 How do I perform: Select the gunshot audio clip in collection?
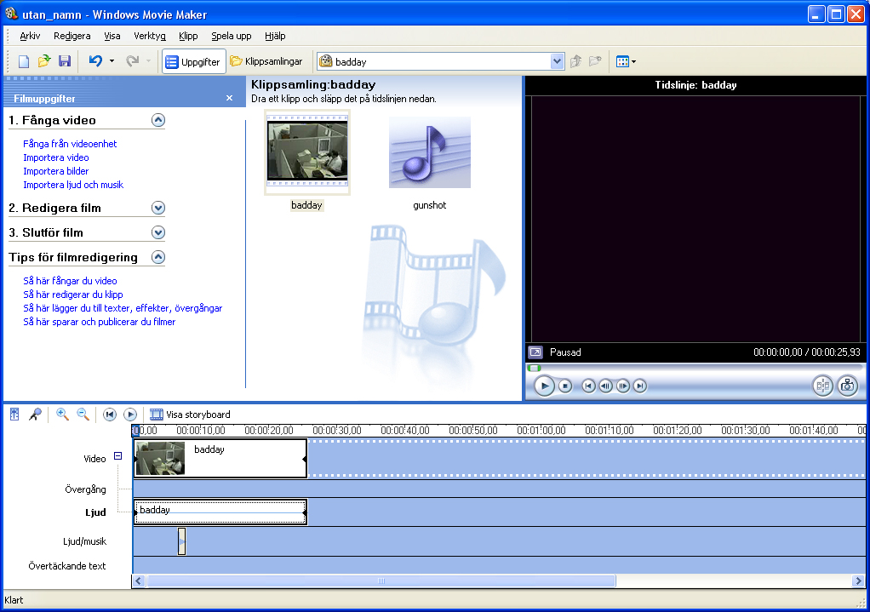click(429, 152)
